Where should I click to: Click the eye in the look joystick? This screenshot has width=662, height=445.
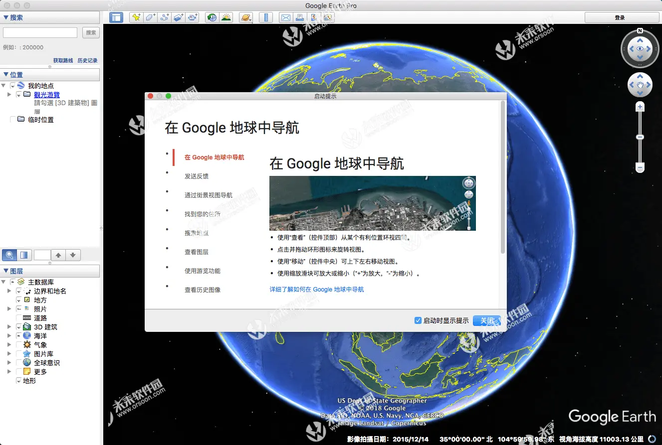click(x=640, y=48)
